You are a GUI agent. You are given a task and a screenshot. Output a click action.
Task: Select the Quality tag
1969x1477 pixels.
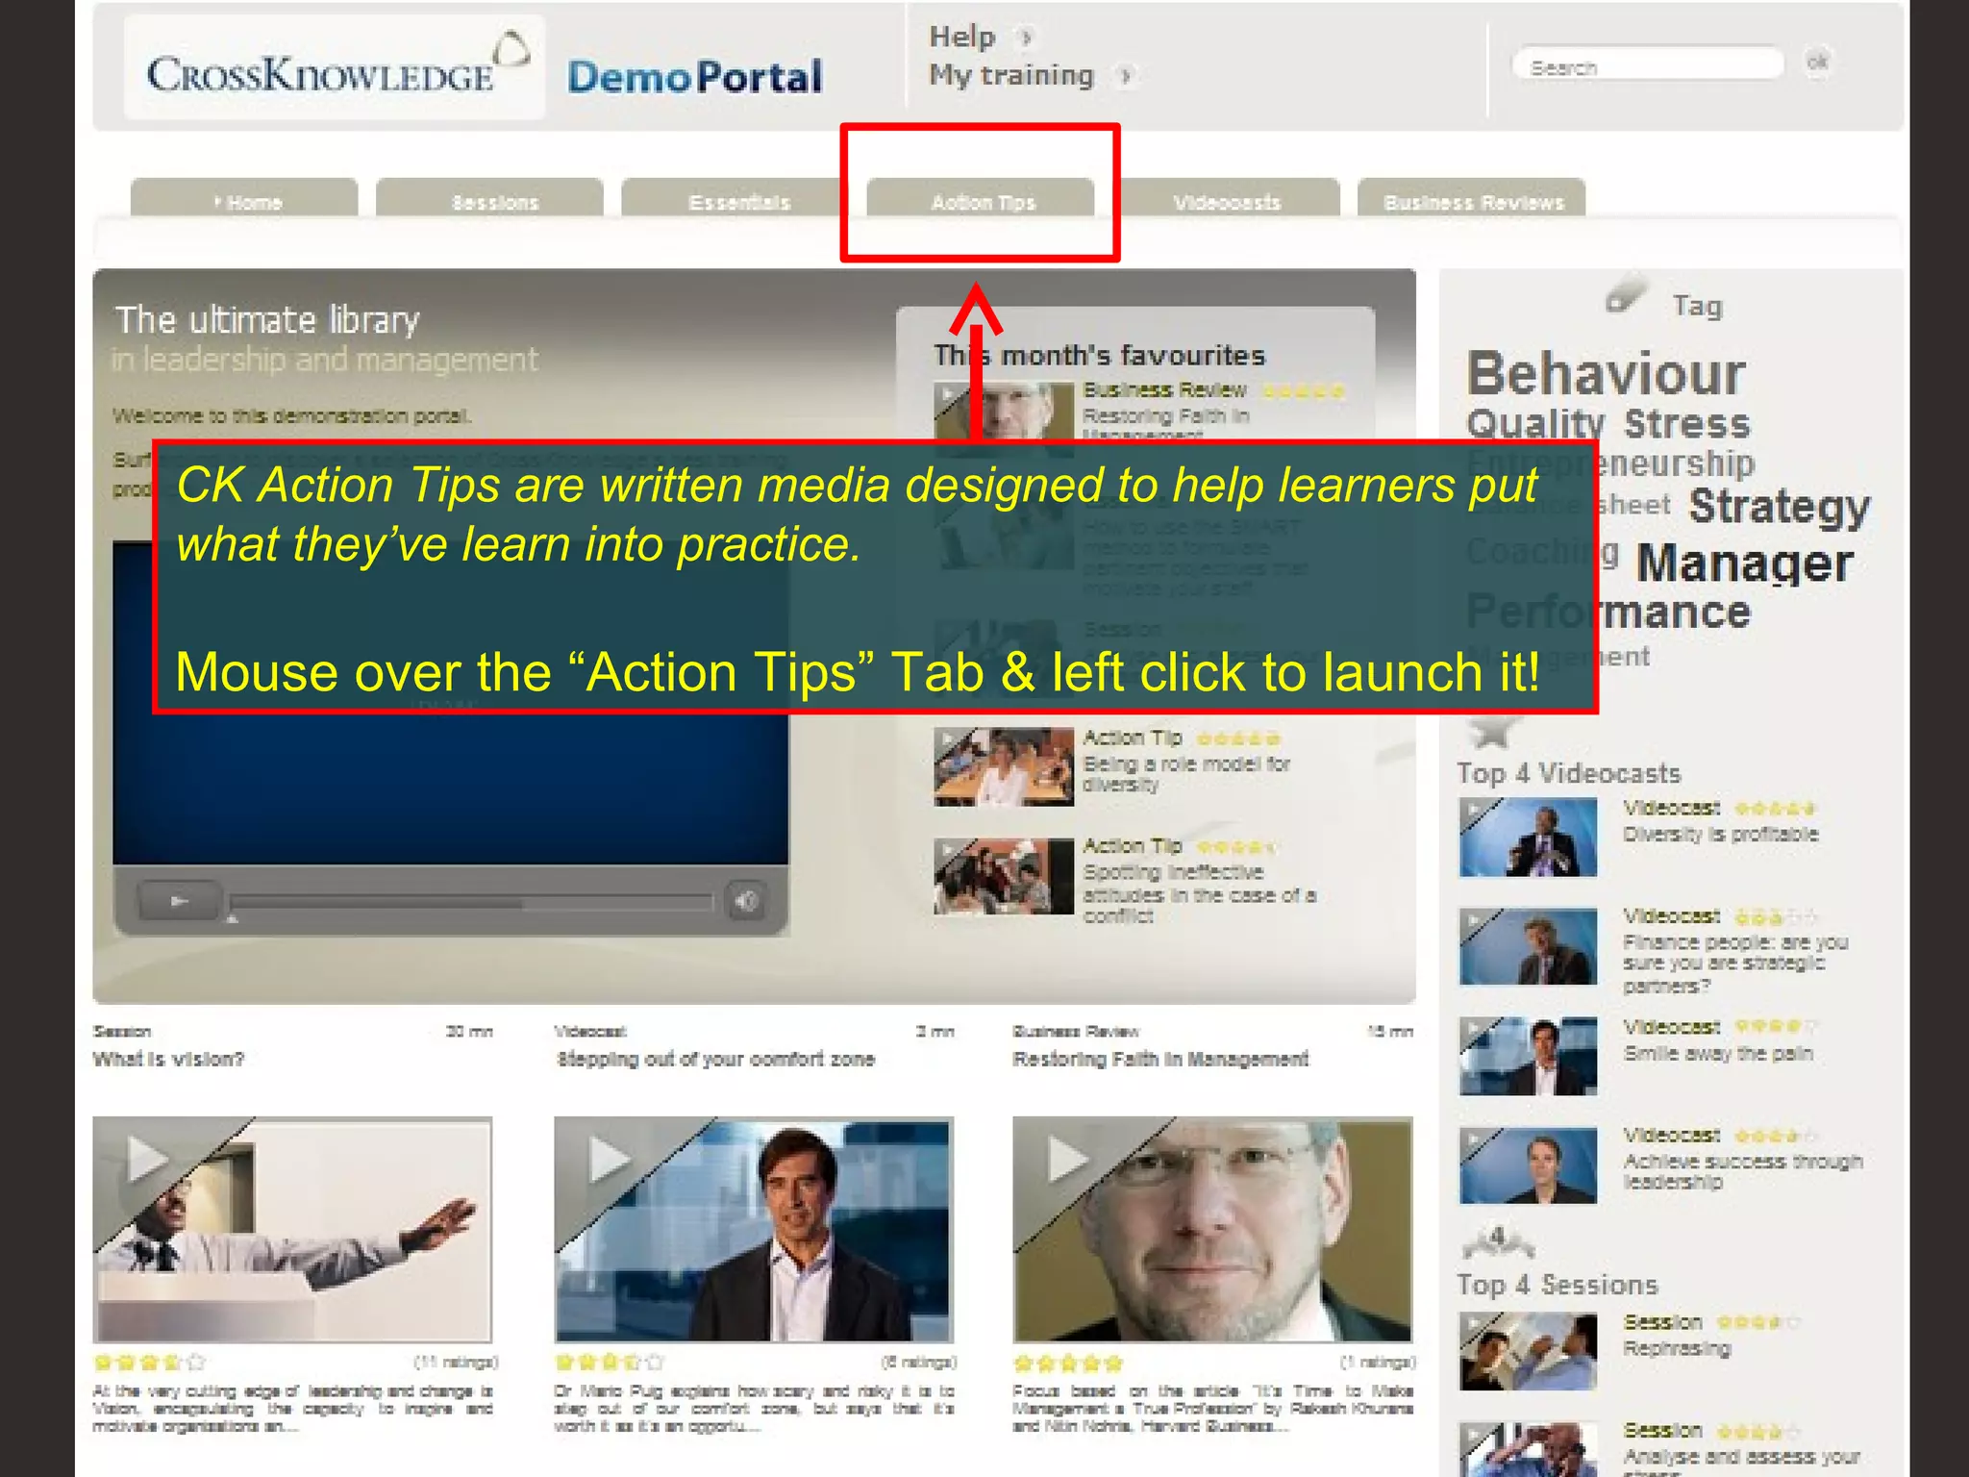coord(1536,423)
